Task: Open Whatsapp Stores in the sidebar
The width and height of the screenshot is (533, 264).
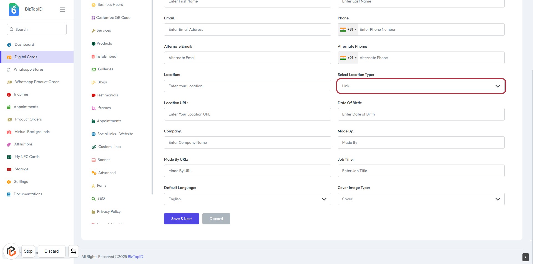Action: click(29, 70)
